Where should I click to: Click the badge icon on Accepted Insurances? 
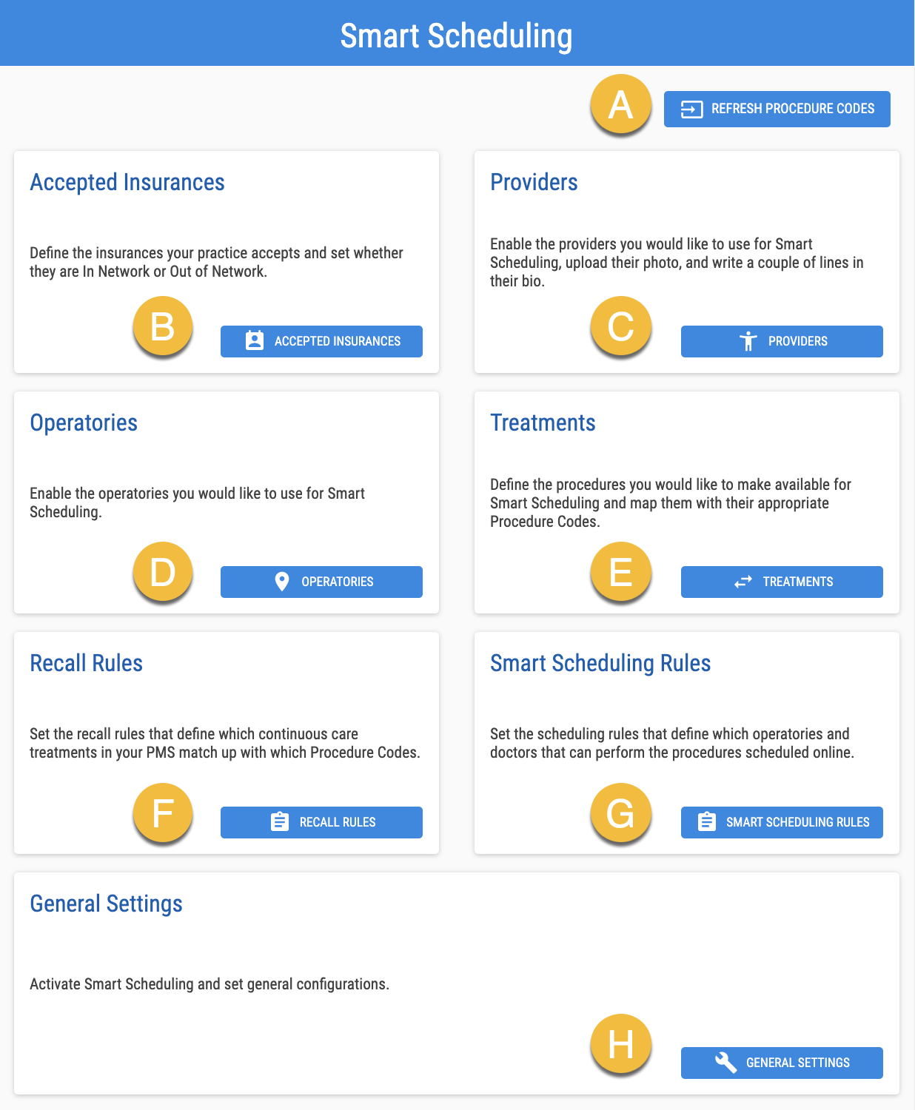click(254, 341)
